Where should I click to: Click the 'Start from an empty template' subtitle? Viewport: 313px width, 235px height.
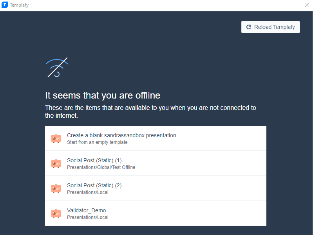pyautogui.click(x=97, y=142)
